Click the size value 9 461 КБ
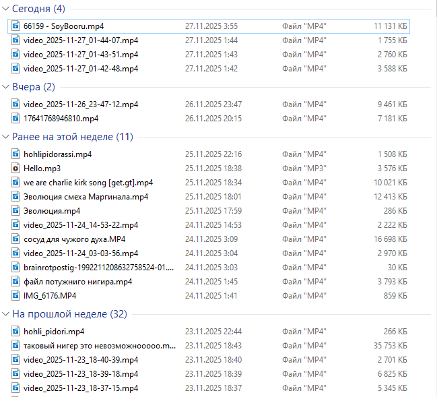 [x=393, y=104]
